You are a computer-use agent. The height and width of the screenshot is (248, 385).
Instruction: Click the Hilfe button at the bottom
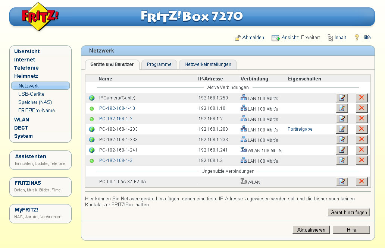[x=351, y=230]
